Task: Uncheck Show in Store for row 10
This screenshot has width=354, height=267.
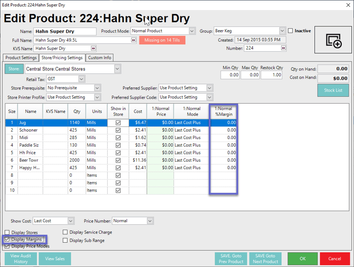Action: click(118, 190)
